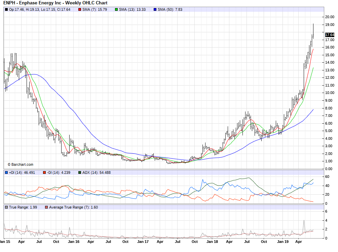Click the blue +DI (14) legend swatch
The image size is (338, 252).
pyautogui.click(x=6, y=172)
